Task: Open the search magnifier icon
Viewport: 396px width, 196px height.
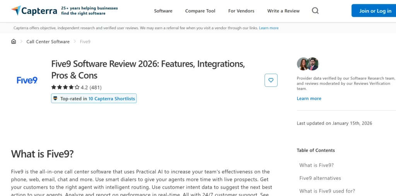Action: click(315, 10)
